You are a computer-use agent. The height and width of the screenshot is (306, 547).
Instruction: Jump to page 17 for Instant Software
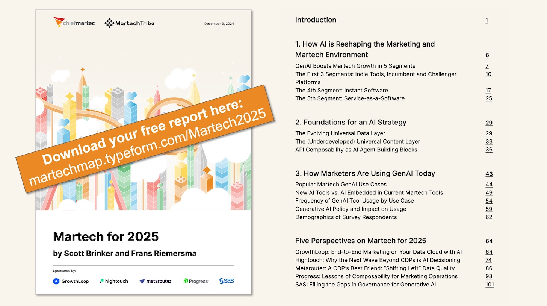(488, 91)
